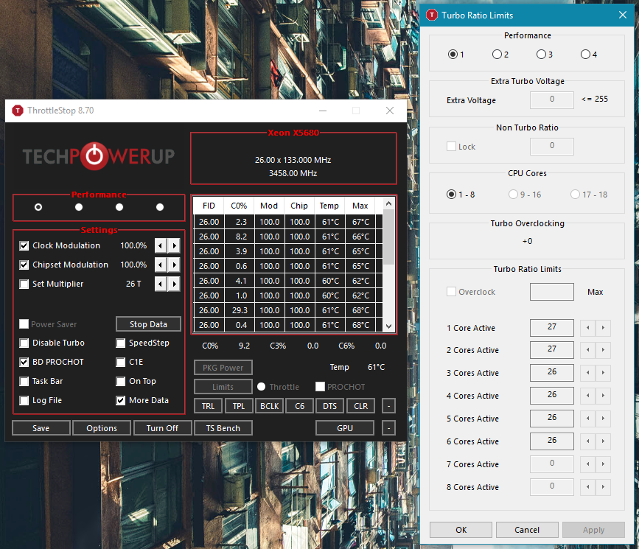Click the C6 states button
Viewport: 639px width, 549px height.
coord(299,406)
